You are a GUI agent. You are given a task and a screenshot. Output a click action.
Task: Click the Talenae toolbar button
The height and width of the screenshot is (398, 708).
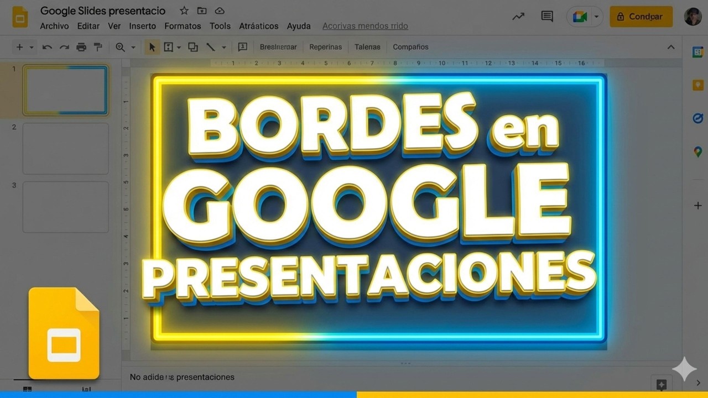[368, 47]
